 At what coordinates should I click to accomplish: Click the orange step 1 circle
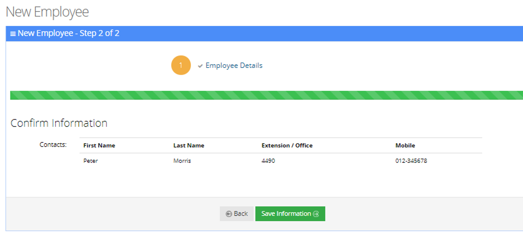click(181, 65)
